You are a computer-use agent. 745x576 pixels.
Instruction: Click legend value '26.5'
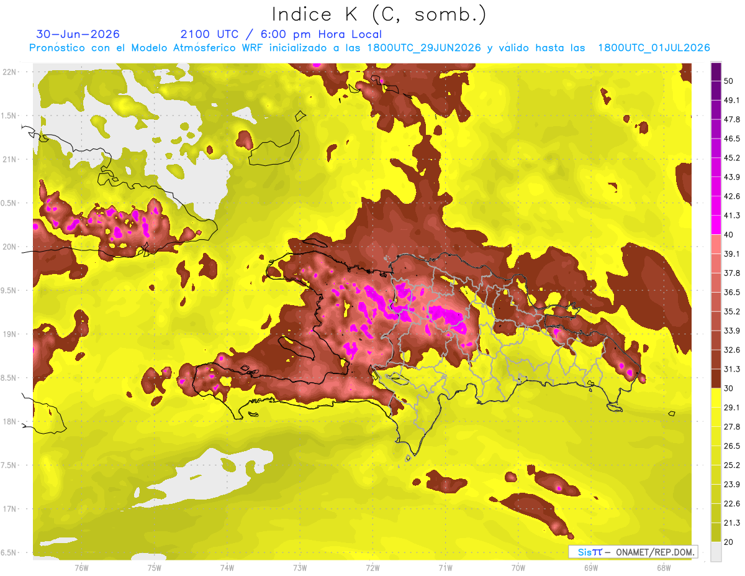coord(731,446)
